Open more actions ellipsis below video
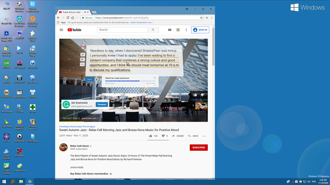This screenshot has width=330, height=185. (x=204, y=136)
